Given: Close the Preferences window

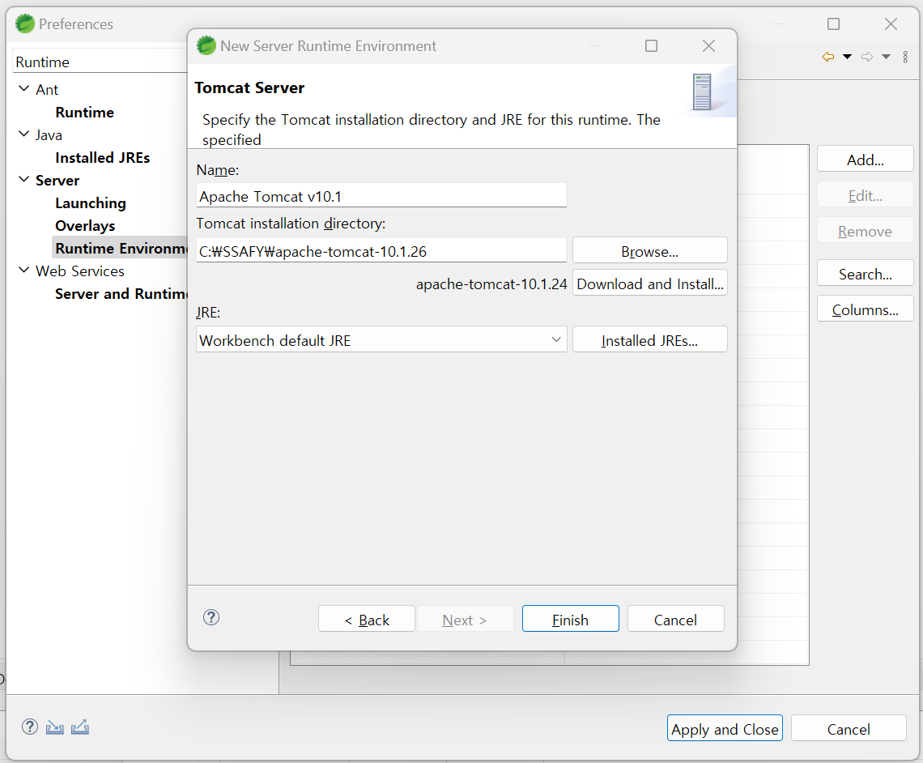Looking at the screenshot, I should pos(891,23).
